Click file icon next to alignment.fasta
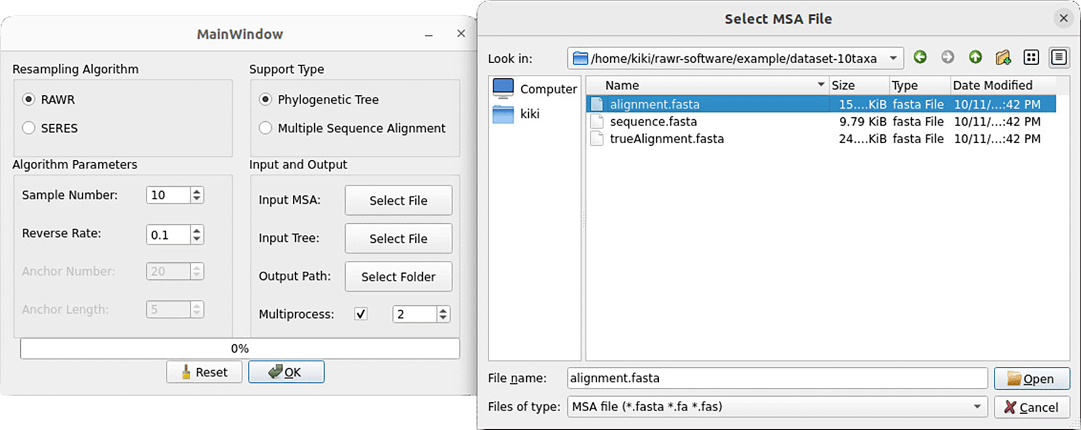Screen dimensions: 1081x430 (597, 104)
